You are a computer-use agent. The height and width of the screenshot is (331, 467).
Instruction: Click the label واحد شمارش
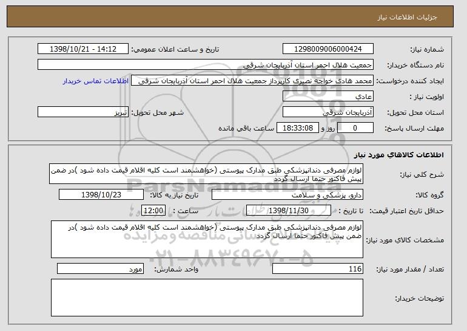(176, 269)
